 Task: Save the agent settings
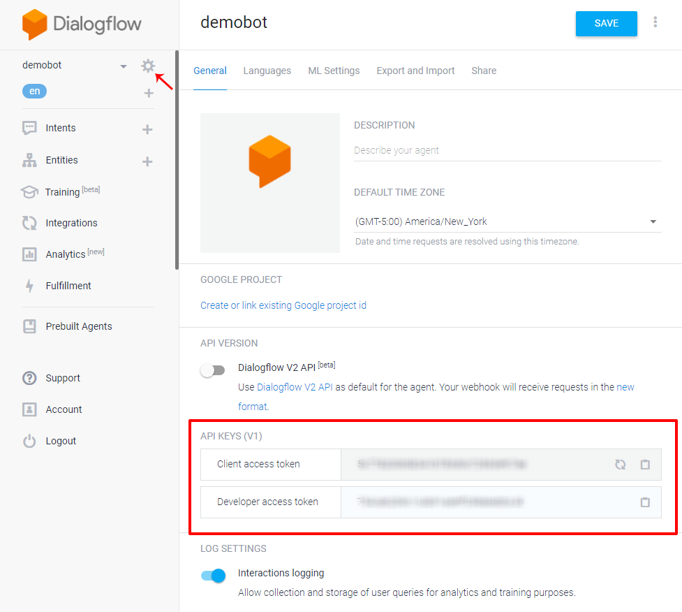(606, 23)
